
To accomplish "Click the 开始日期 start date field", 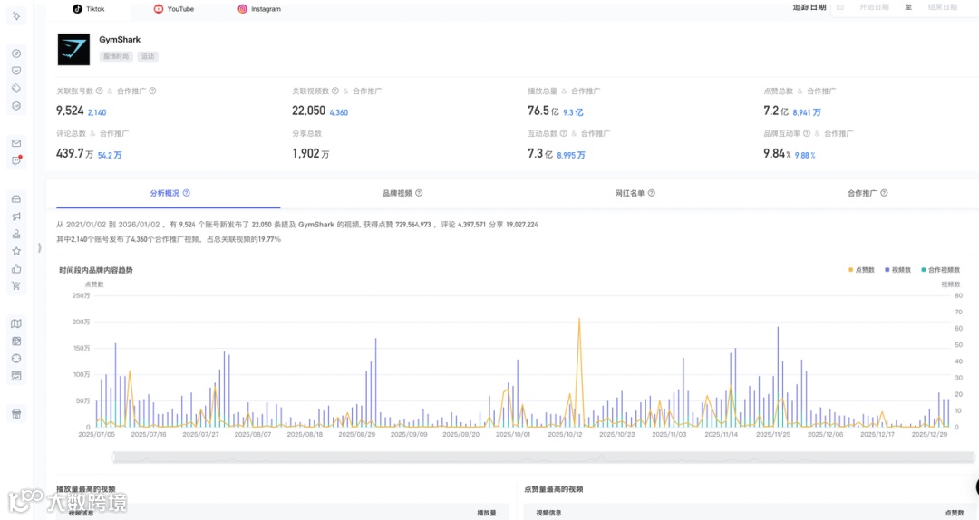I will tap(874, 7).
